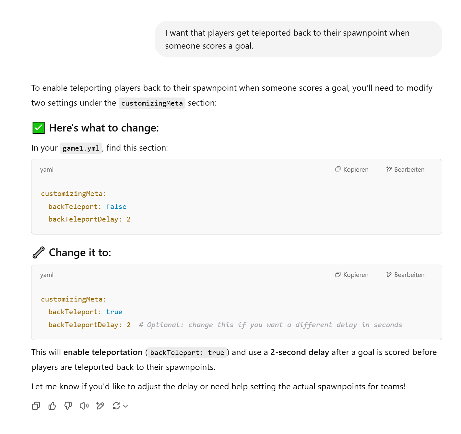Open the edit in canvas pencil icon
This screenshot has width=461, height=434.
pyautogui.click(x=100, y=406)
